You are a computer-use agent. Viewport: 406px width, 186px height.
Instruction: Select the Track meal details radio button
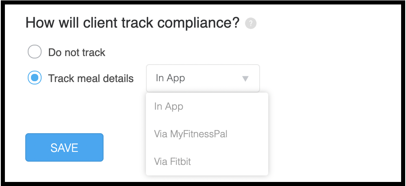coord(34,78)
